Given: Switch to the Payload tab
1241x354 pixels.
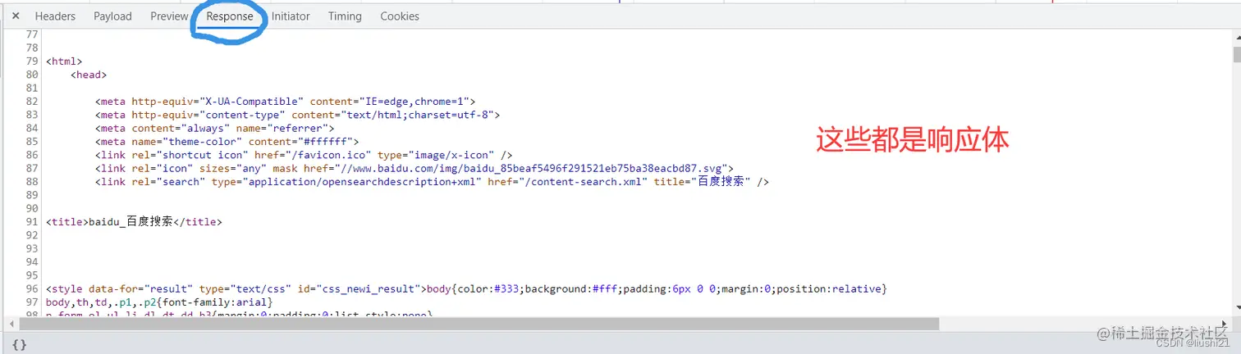Looking at the screenshot, I should (x=112, y=16).
